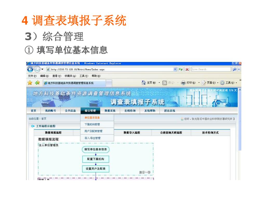Viewport: 266px width, 199px height.
Task: Switch to the 合建基地关联流程 workflow tab
Action: (x=171, y=133)
